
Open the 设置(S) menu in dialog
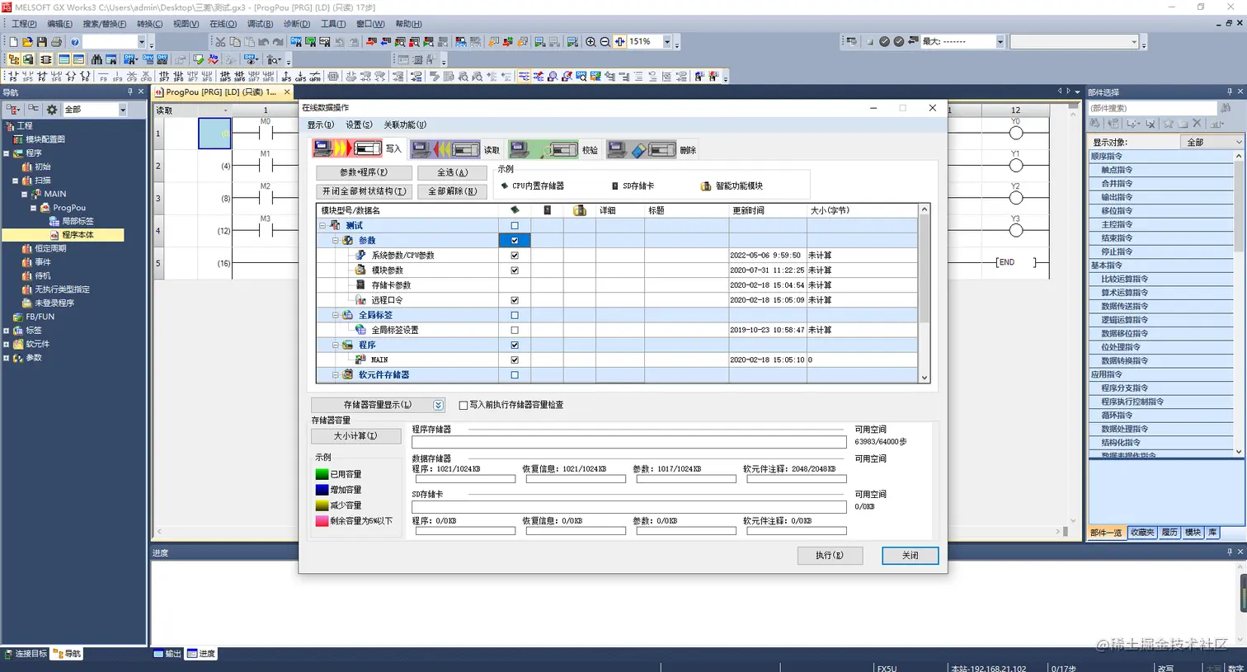[x=359, y=125]
